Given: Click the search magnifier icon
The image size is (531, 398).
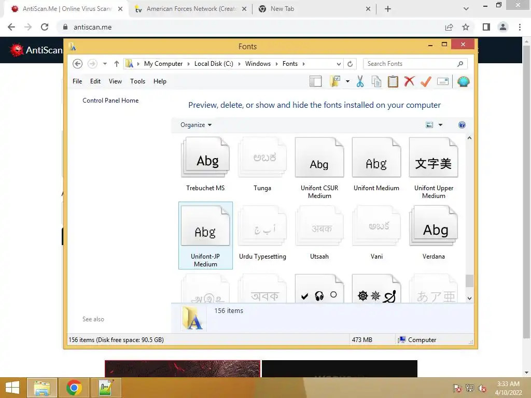Looking at the screenshot, I should coord(460,64).
